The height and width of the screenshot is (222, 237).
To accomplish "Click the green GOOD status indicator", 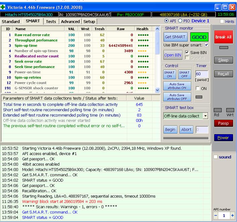I will click(x=199, y=37).
